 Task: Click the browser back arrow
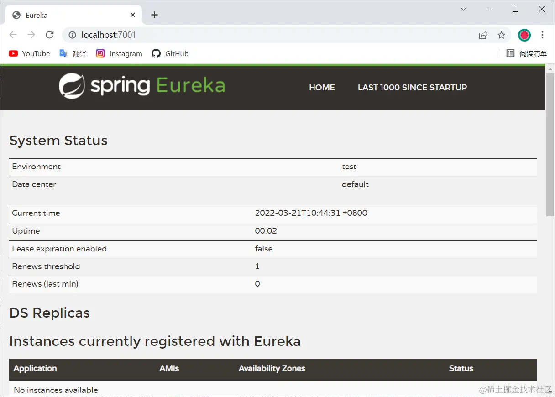pos(13,35)
